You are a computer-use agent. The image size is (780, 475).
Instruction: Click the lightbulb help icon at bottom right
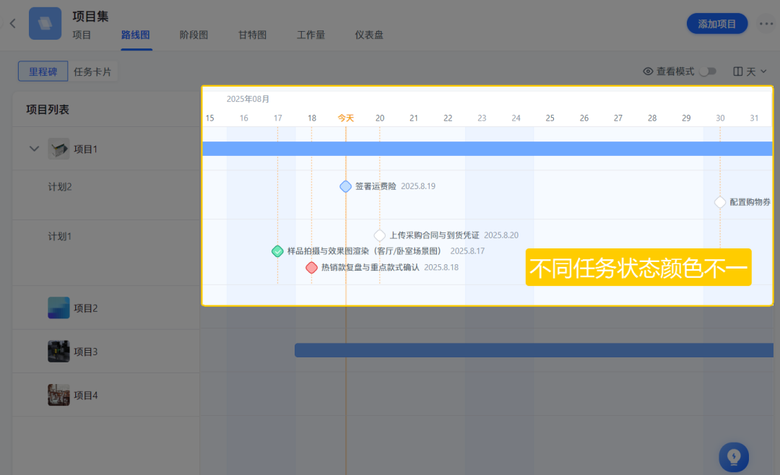tap(734, 457)
